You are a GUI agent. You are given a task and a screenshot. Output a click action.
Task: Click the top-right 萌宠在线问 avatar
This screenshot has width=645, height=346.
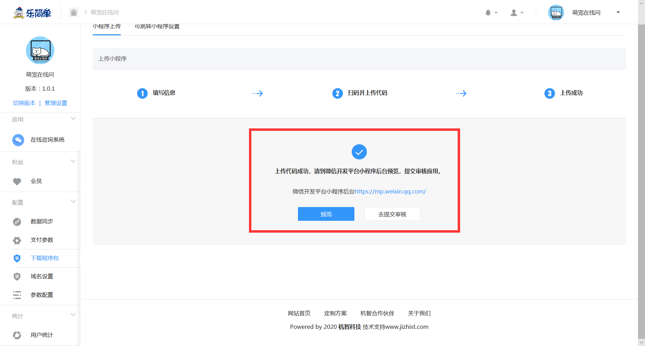tap(556, 13)
